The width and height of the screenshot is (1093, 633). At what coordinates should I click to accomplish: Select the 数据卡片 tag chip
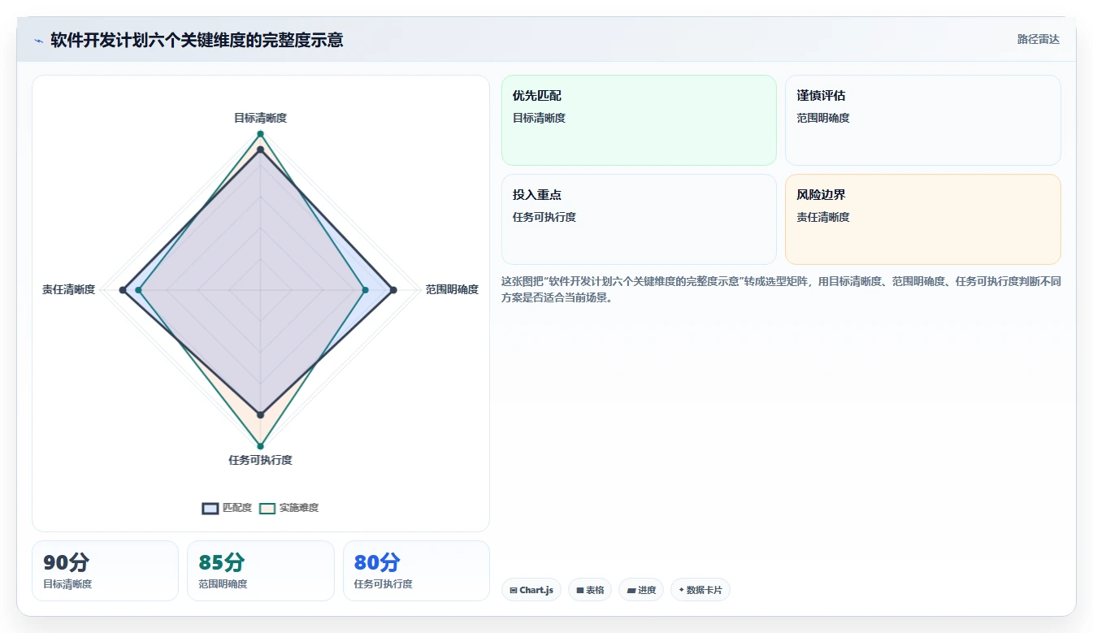(x=700, y=590)
